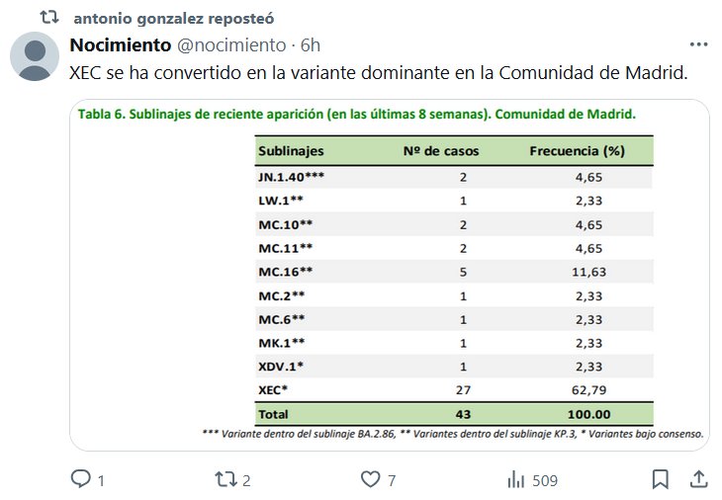The width and height of the screenshot is (722, 500).
Task: Click the repost count 2
Action: point(246,481)
